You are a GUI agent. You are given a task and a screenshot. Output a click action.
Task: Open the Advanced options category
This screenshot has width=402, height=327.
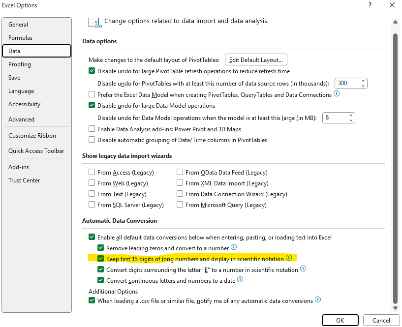[36, 119]
